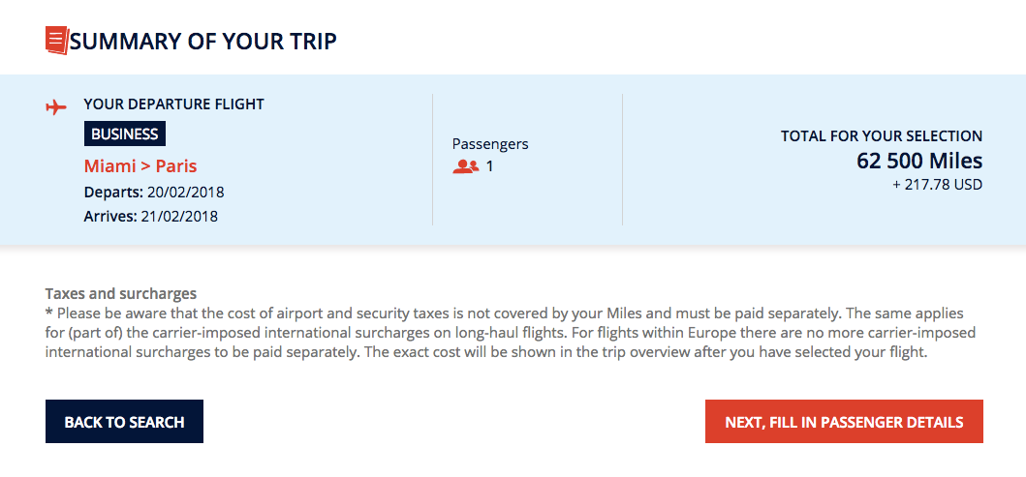Screen dimensions: 1026x477
Task: Click the red airplane departure icon
Action: [x=56, y=105]
